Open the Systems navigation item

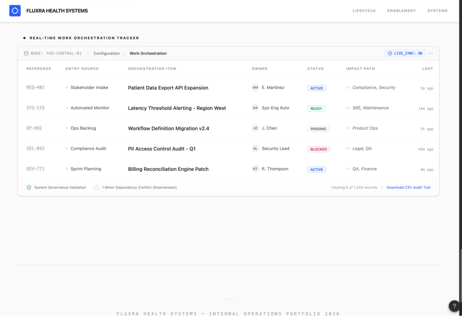(438, 11)
